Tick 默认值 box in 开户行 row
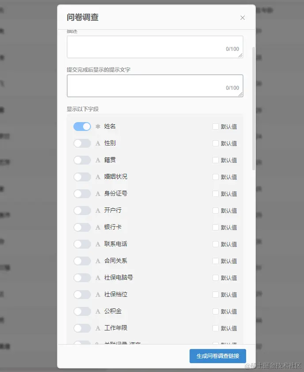The width and height of the screenshot is (304, 372). [x=216, y=211]
